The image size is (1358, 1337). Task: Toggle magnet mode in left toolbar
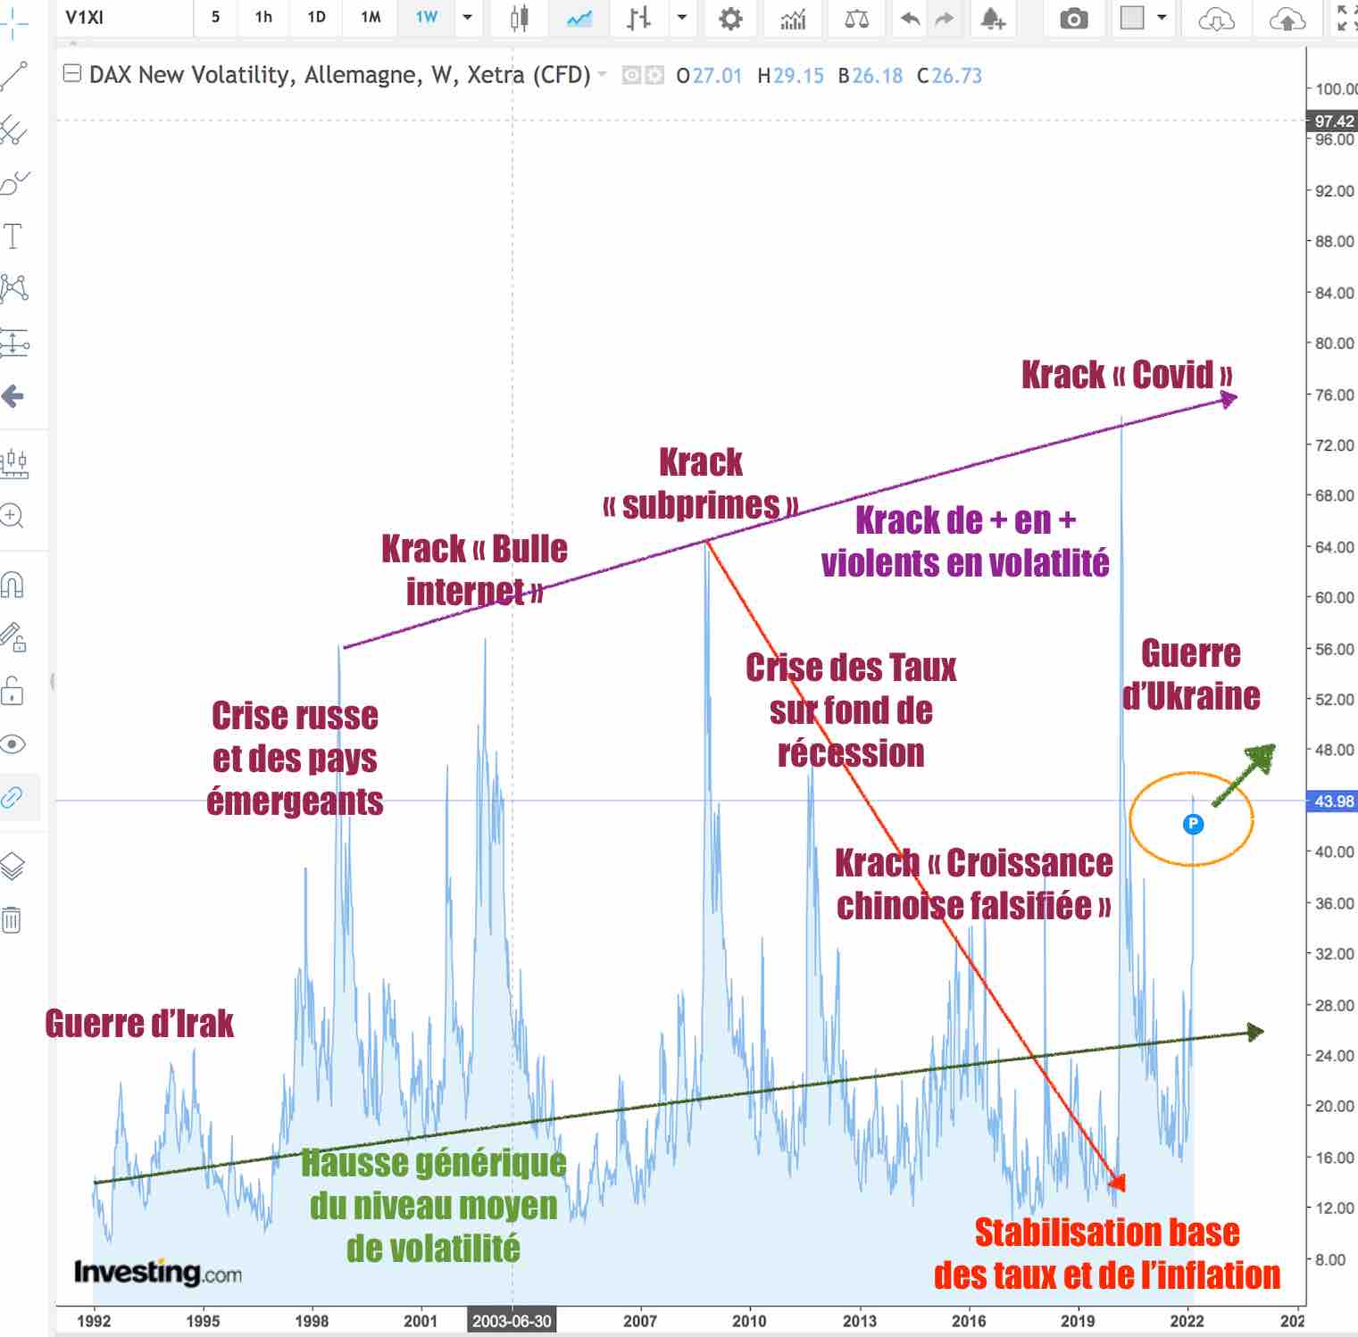12,585
